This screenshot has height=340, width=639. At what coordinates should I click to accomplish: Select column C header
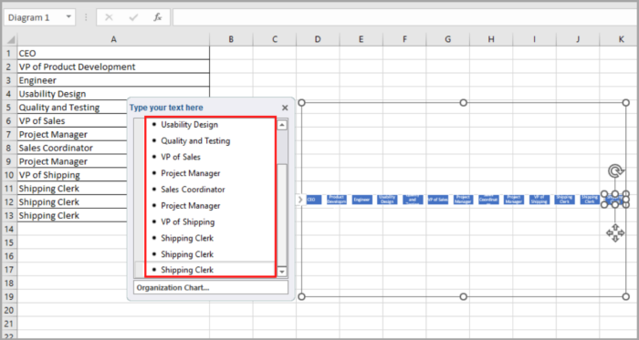point(275,39)
